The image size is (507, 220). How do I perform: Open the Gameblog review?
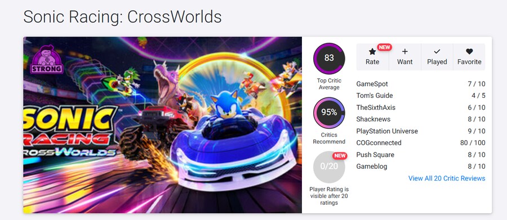pyautogui.click(x=421, y=167)
